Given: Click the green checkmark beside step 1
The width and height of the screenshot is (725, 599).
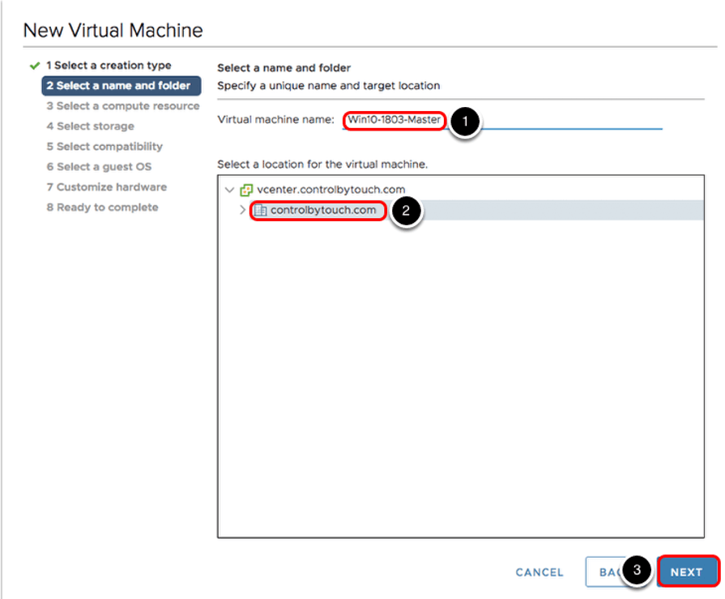Looking at the screenshot, I should pyautogui.click(x=34, y=66).
